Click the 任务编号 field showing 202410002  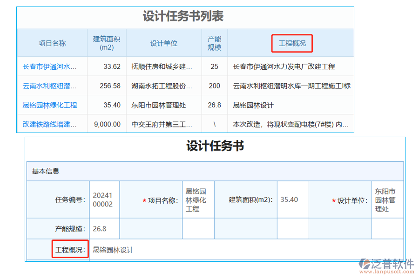pyautogui.click(x=103, y=199)
